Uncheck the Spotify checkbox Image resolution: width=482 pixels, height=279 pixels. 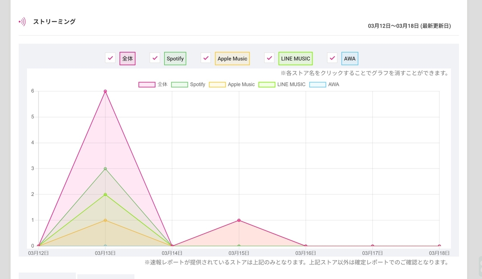coord(155,58)
